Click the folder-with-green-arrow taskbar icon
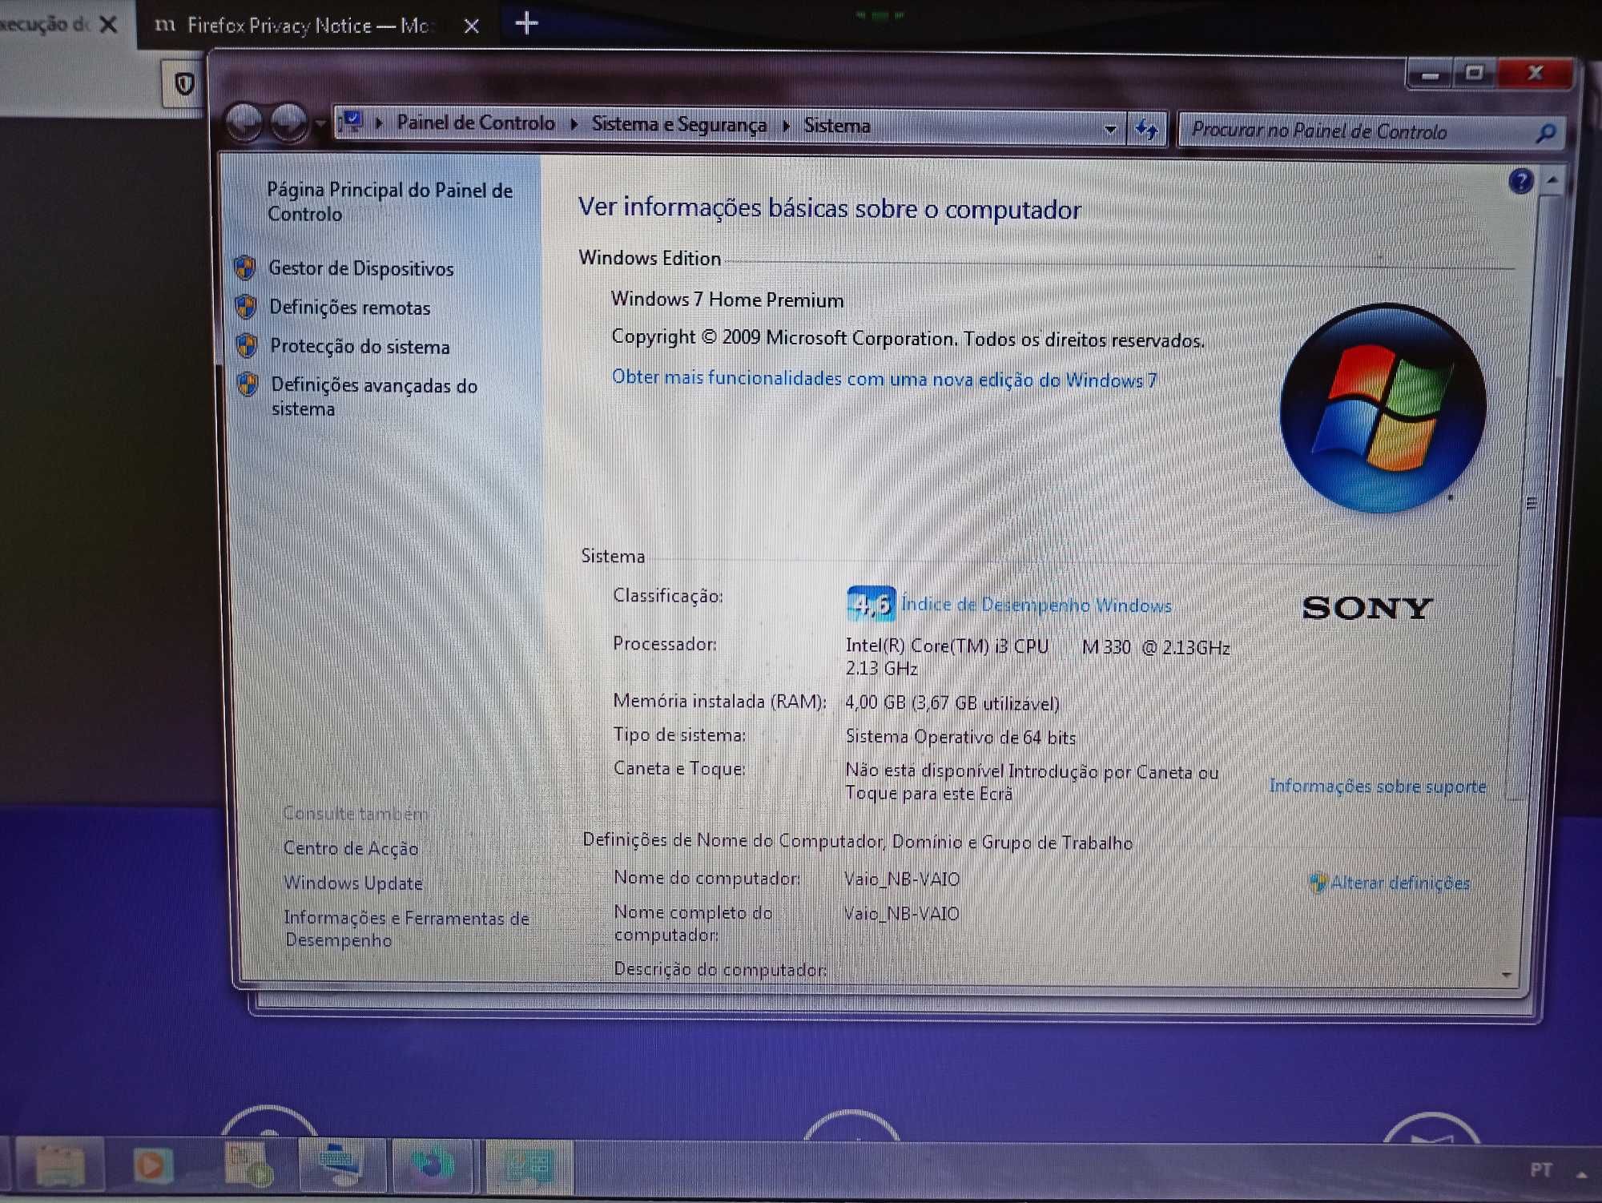This screenshot has height=1203, width=1602. [x=248, y=1165]
